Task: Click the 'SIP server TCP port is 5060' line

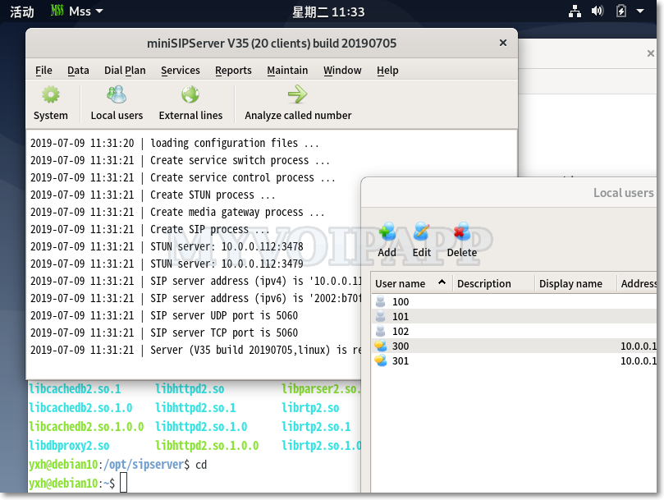Action: tap(164, 333)
